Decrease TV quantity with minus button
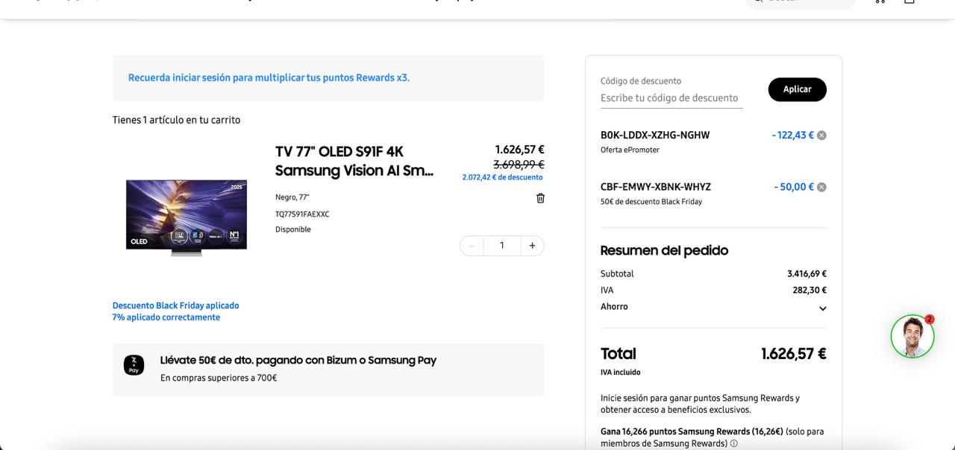The width and height of the screenshot is (955, 450). [x=472, y=246]
